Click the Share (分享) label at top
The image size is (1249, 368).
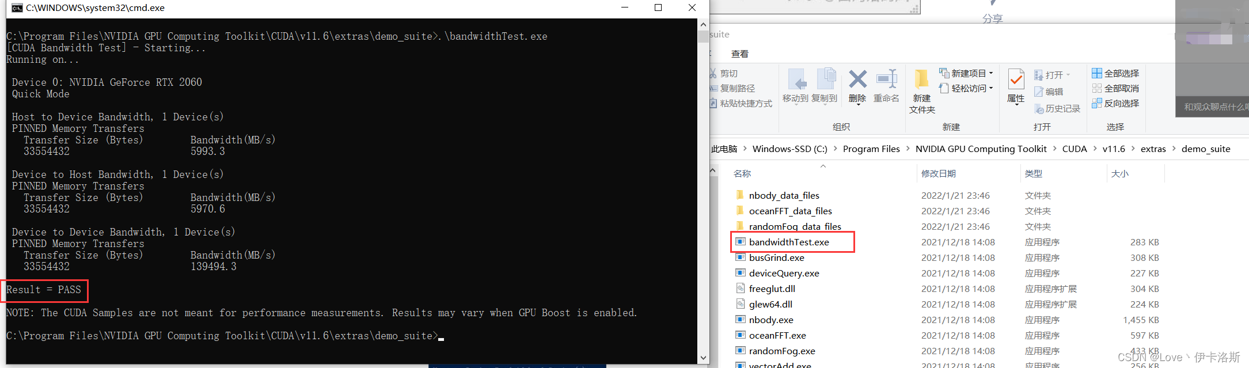click(992, 19)
